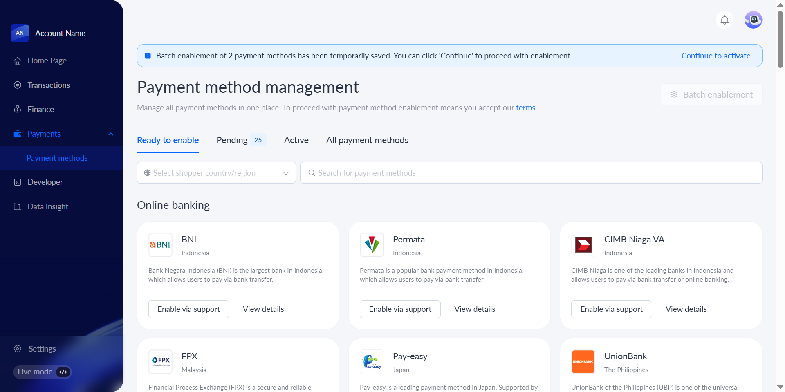View details for CIMB Niaga VA
785x392 pixels.
686,309
